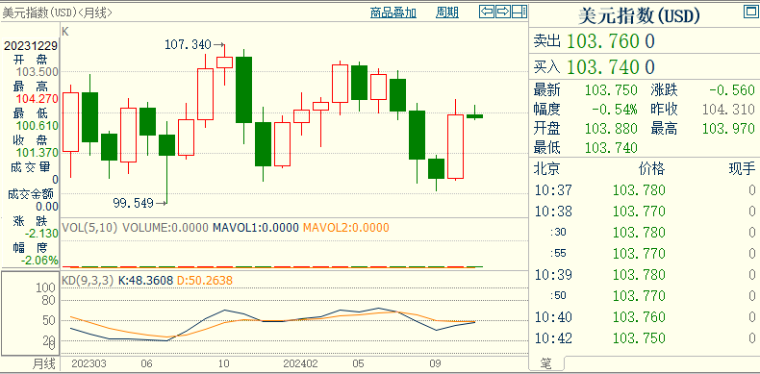Click the 美元指数(USD)<月线> chart title
The height and width of the screenshot is (374, 760).
coord(57,12)
